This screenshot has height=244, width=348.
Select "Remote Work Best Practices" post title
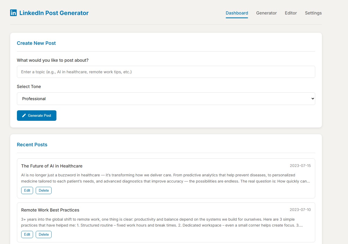coord(50,210)
